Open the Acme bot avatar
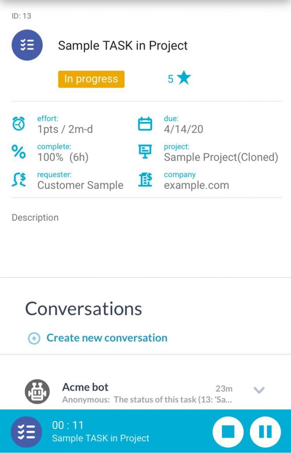 tap(38, 391)
